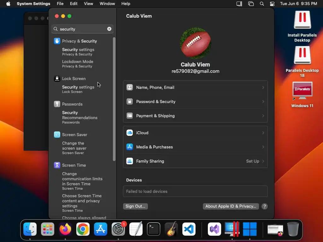The width and height of the screenshot is (323, 242).
Task: Expand Name, Phone, Email chevron
Action: coord(263,88)
